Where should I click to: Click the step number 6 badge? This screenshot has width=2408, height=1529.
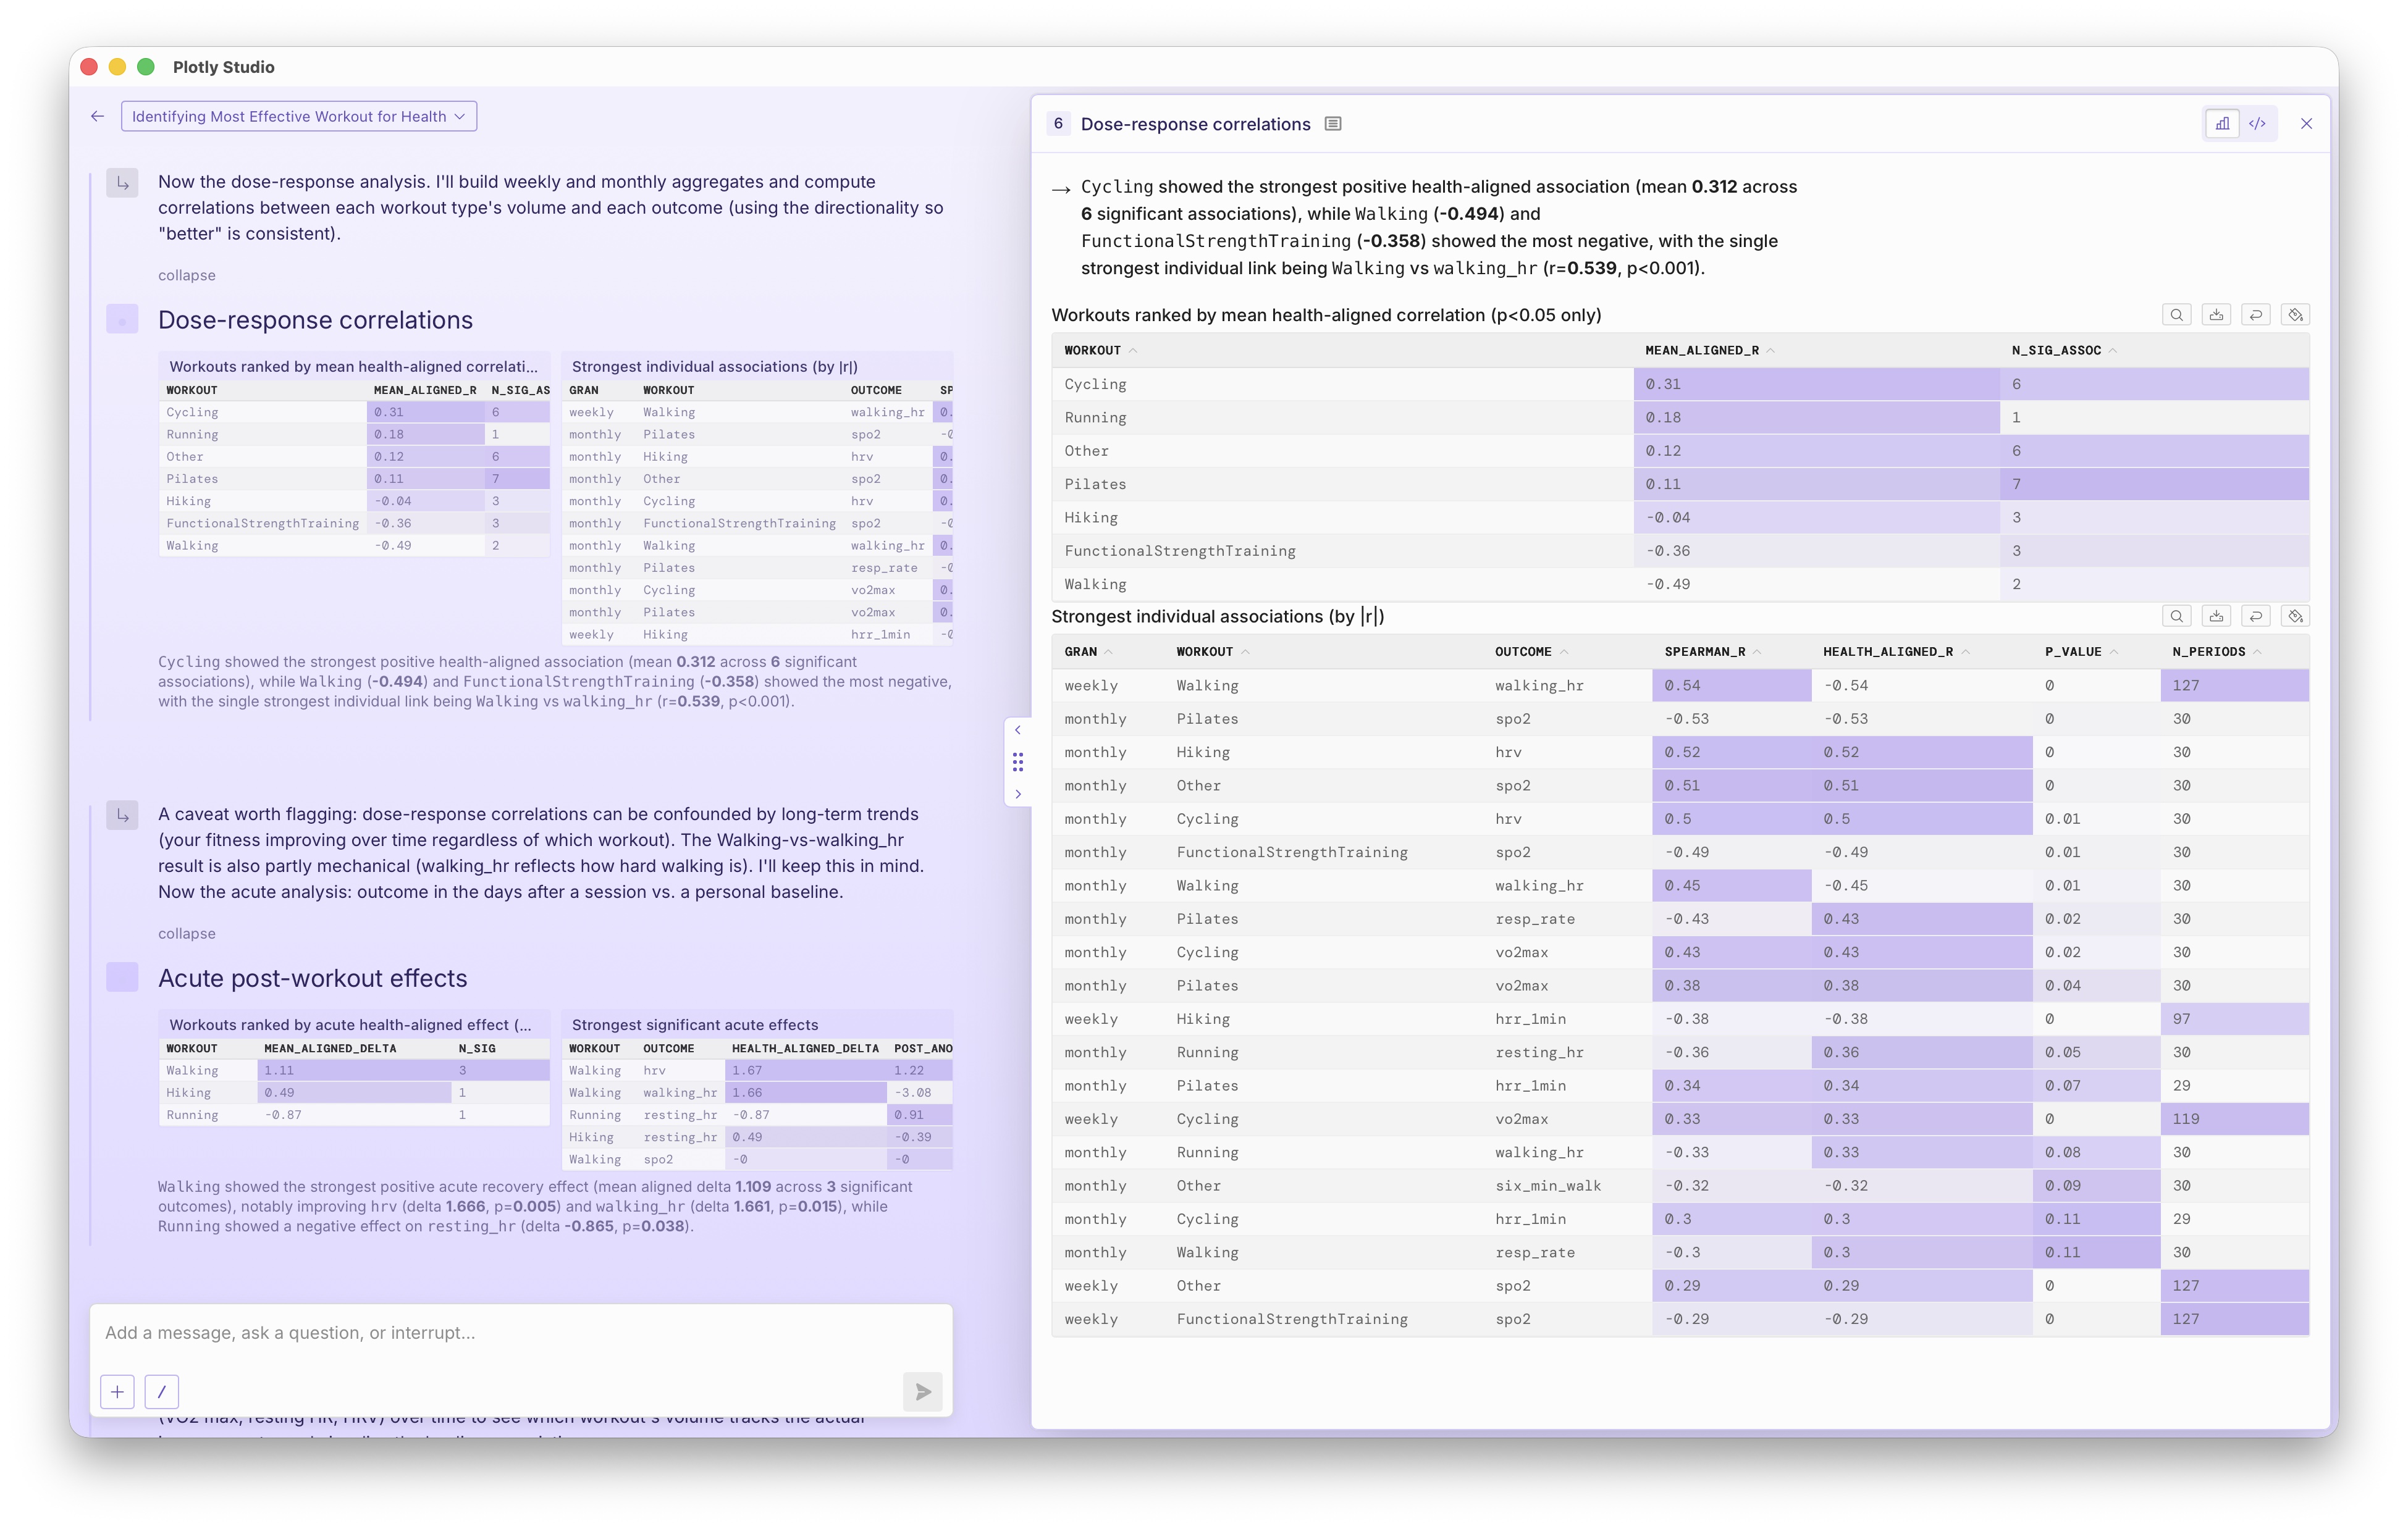tap(1058, 124)
